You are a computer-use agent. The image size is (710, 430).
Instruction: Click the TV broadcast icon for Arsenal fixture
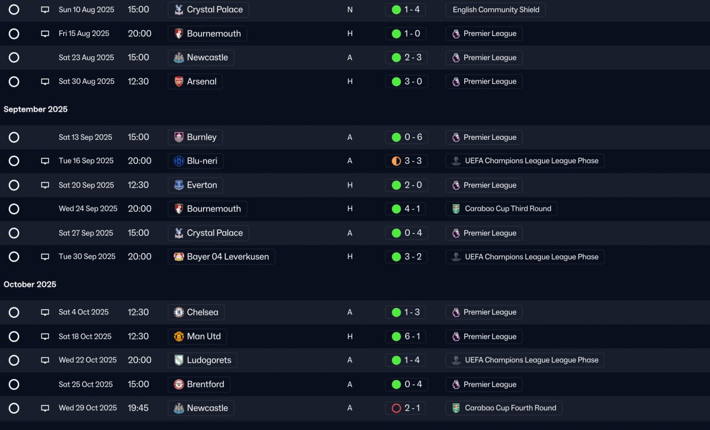tap(45, 82)
